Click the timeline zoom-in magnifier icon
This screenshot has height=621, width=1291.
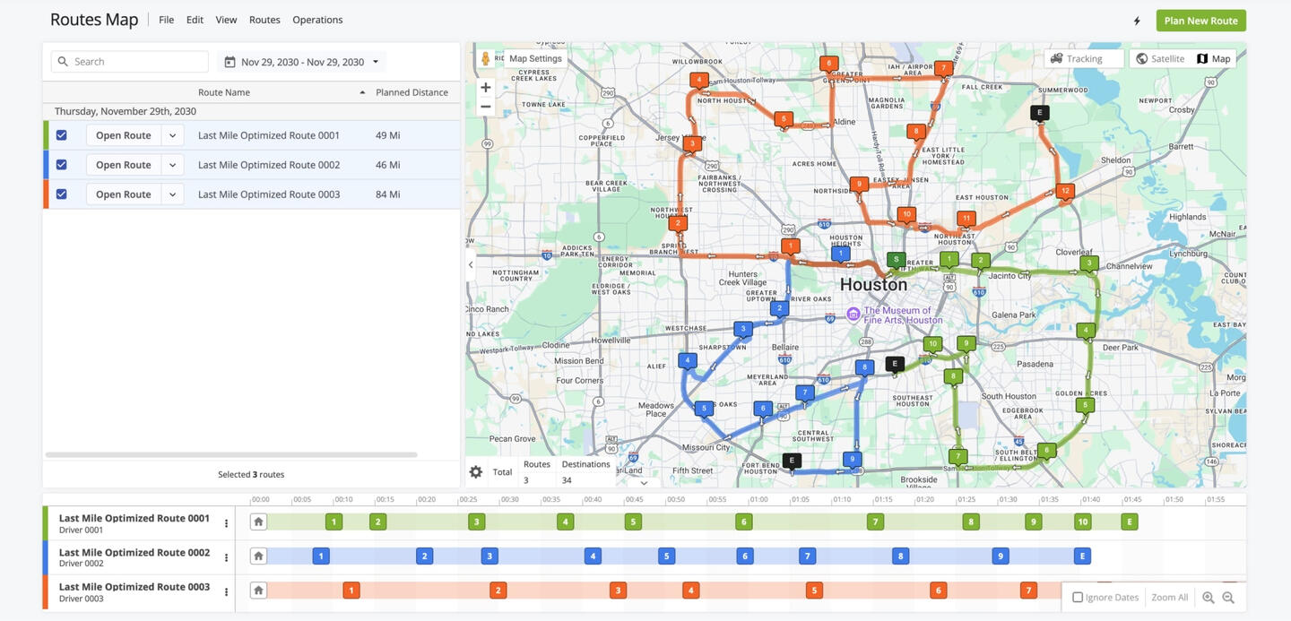(x=1209, y=598)
